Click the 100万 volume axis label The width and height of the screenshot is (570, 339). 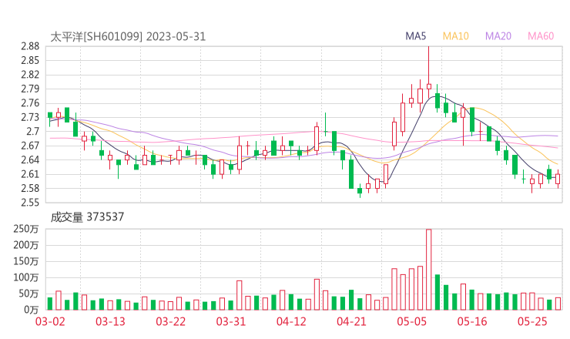(26, 277)
